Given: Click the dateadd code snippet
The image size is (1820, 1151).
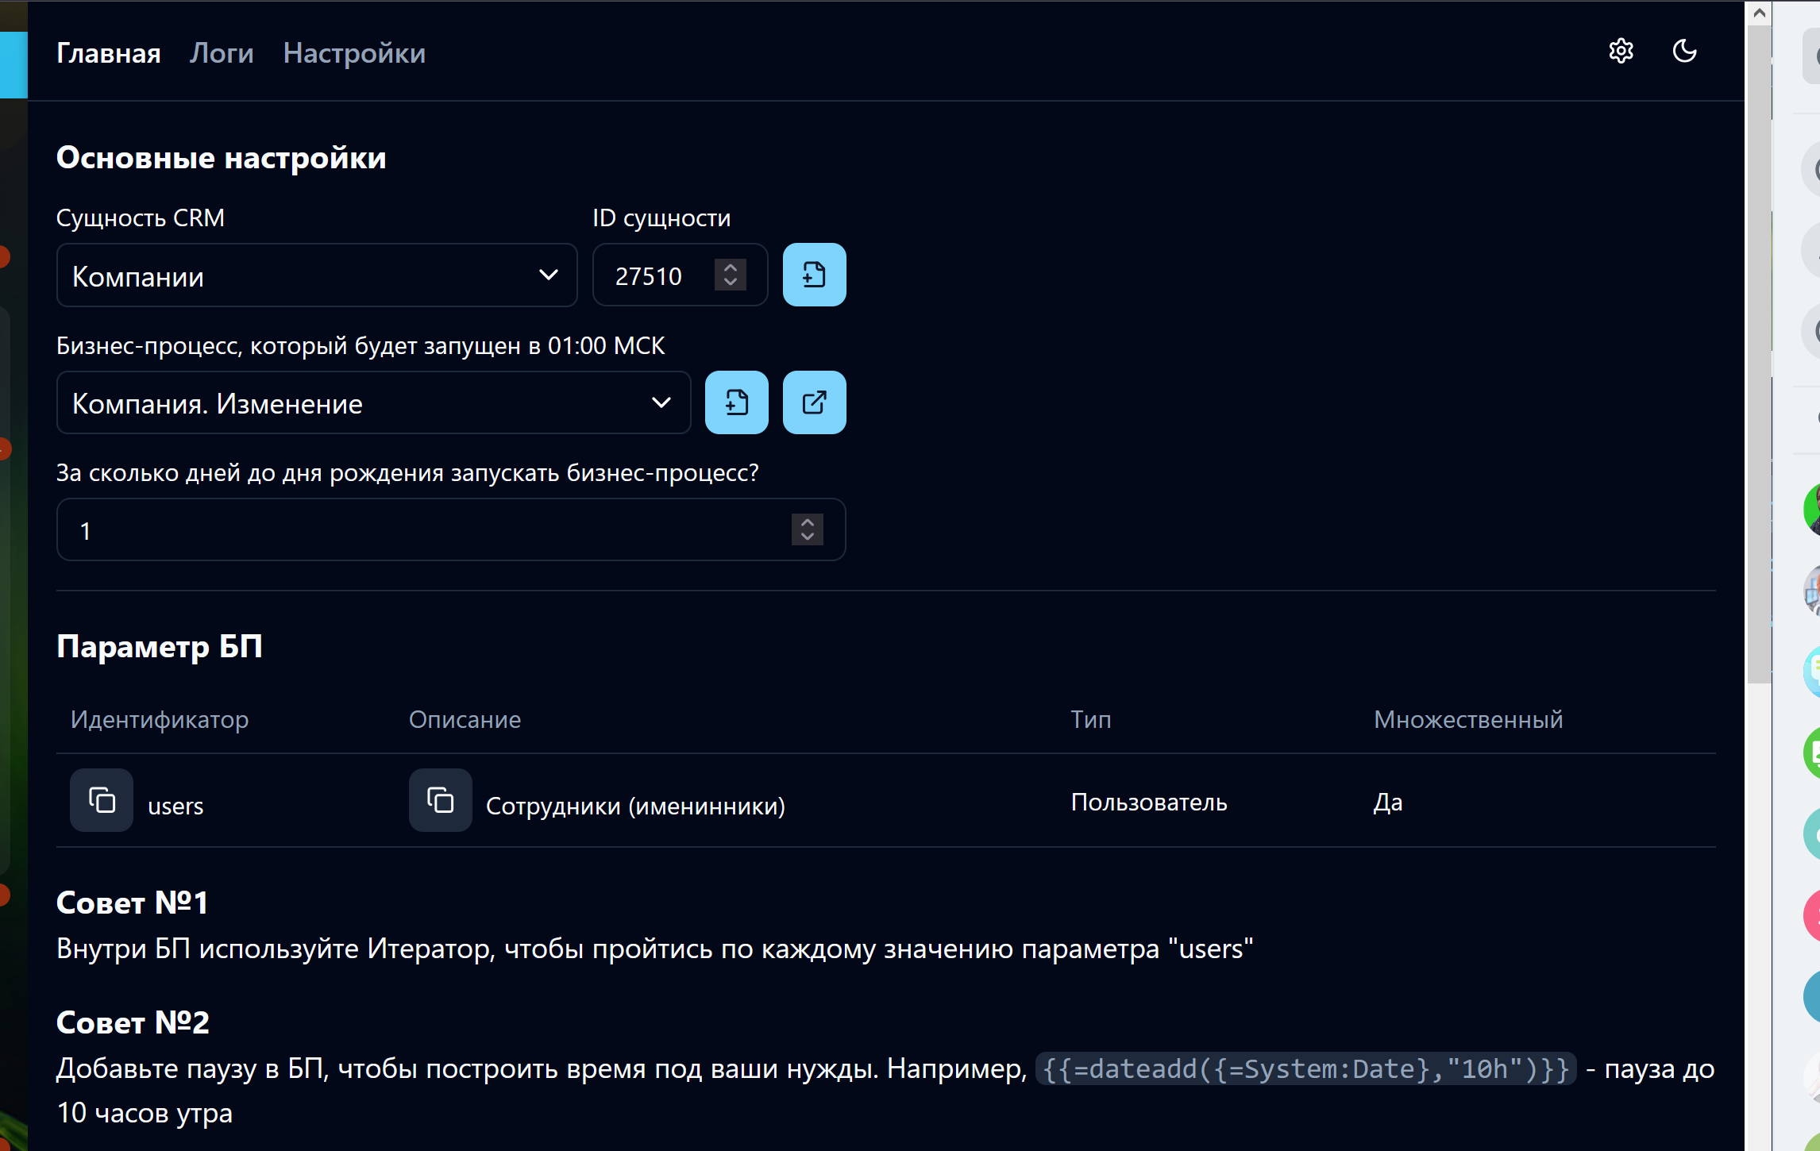Looking at the screenshot, I should [1305, 1069].
